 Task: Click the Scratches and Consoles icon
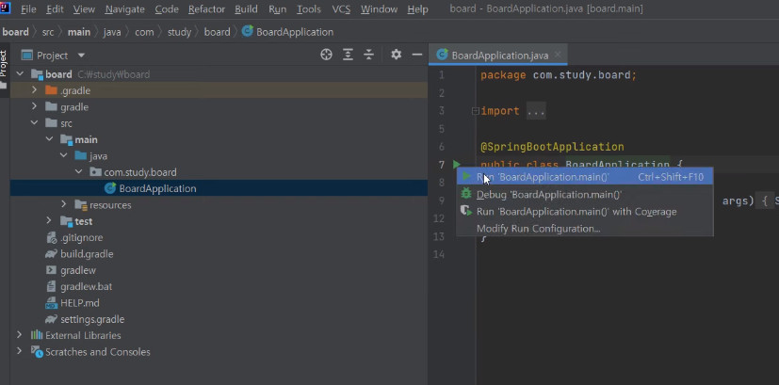37,352
